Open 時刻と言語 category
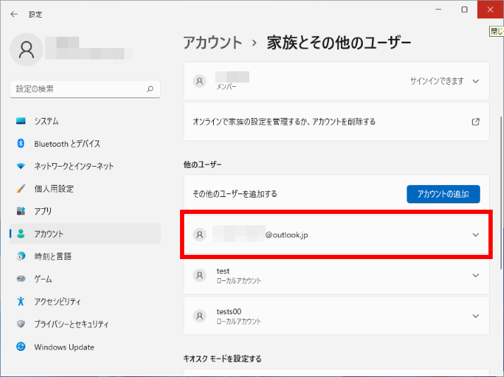 coord(85,256)
